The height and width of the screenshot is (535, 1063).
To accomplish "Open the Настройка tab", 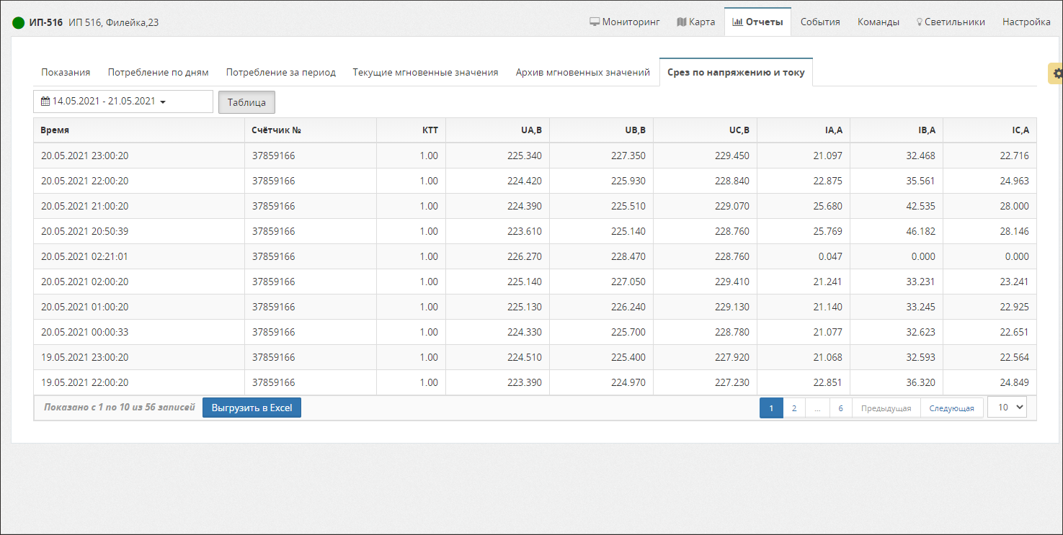I will pyautogui.click(x=1026, y=22).
